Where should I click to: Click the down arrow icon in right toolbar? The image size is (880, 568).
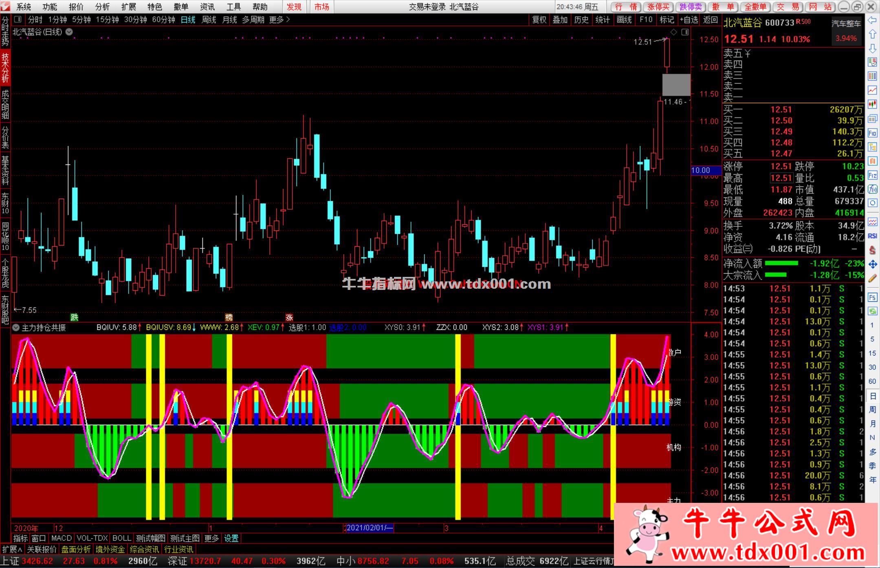coord(872,48)
